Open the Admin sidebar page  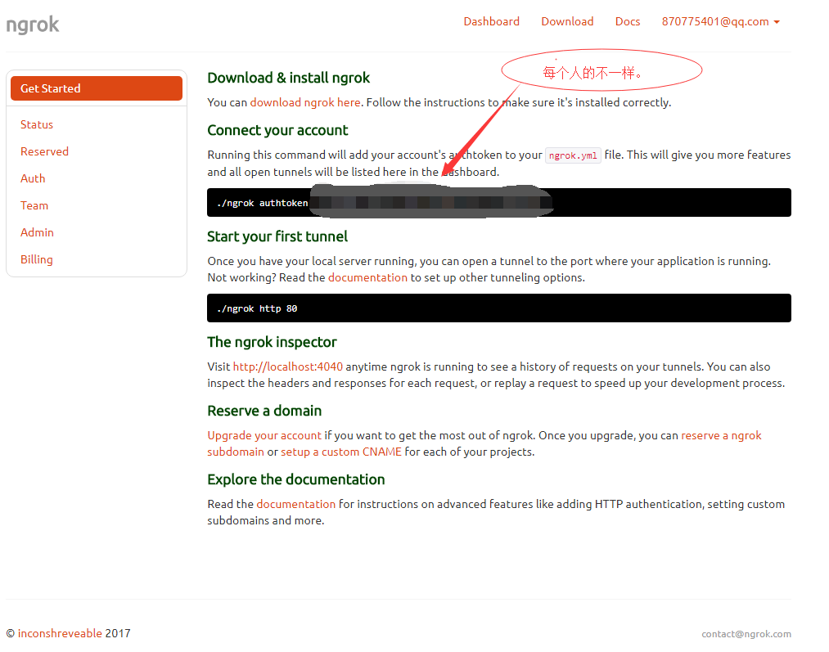tap(37, 232)
